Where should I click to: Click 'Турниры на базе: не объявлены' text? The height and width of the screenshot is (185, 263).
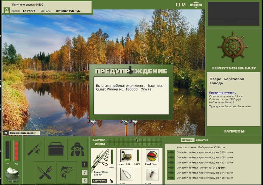pos(230,106)
